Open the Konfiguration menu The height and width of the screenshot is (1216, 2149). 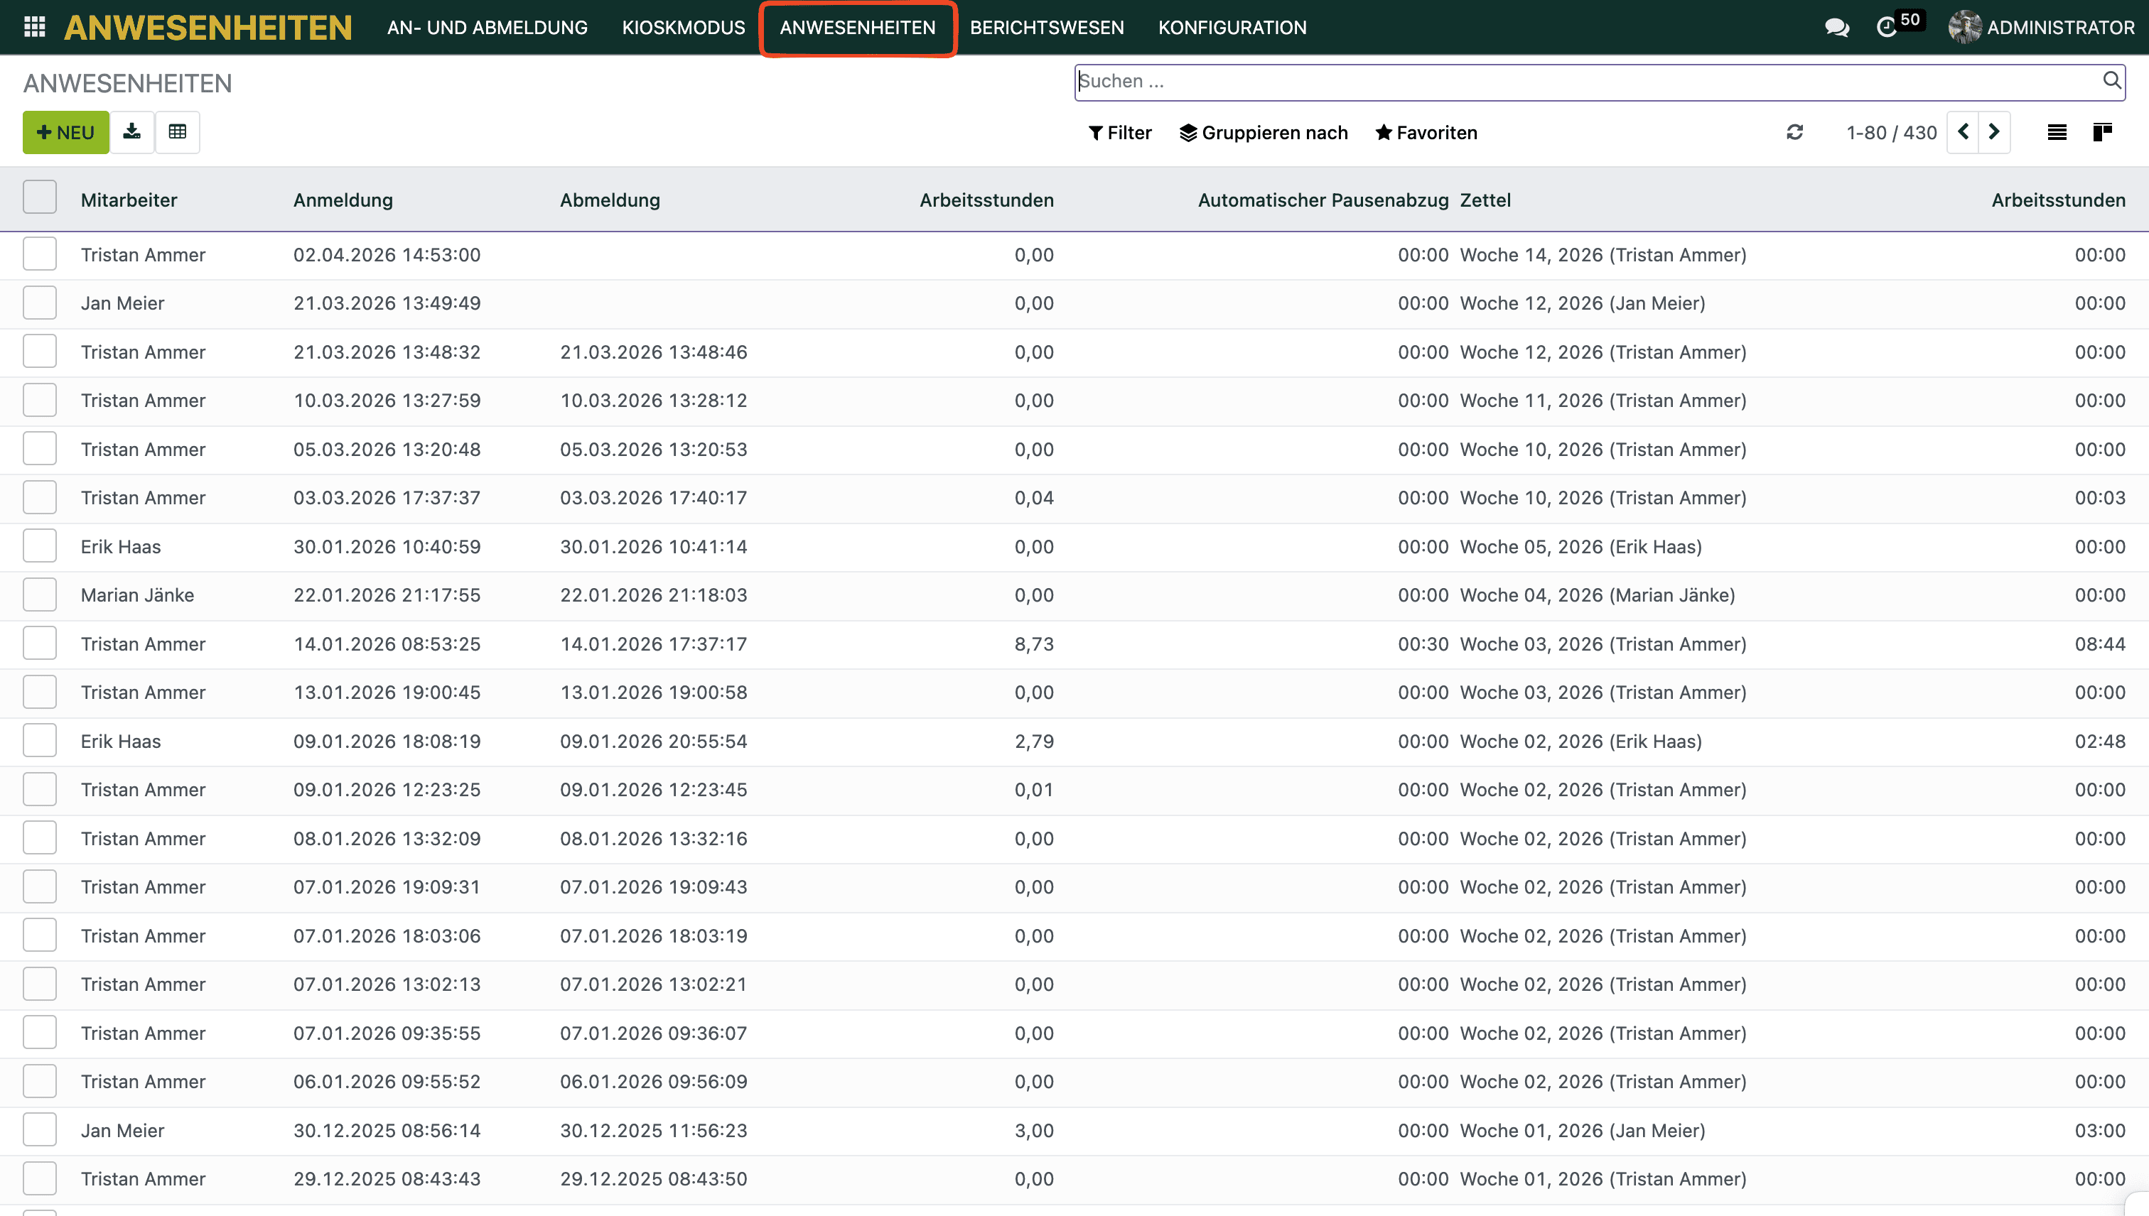(1232, 28)
